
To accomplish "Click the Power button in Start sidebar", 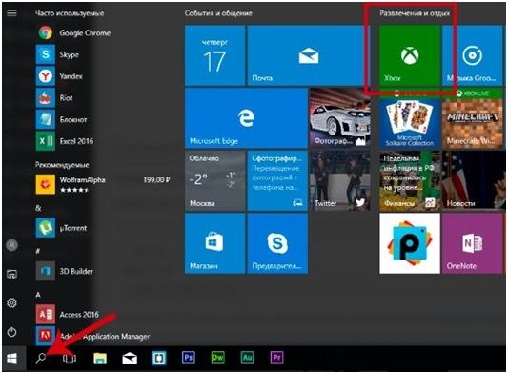I will click(x=11, y=332).
